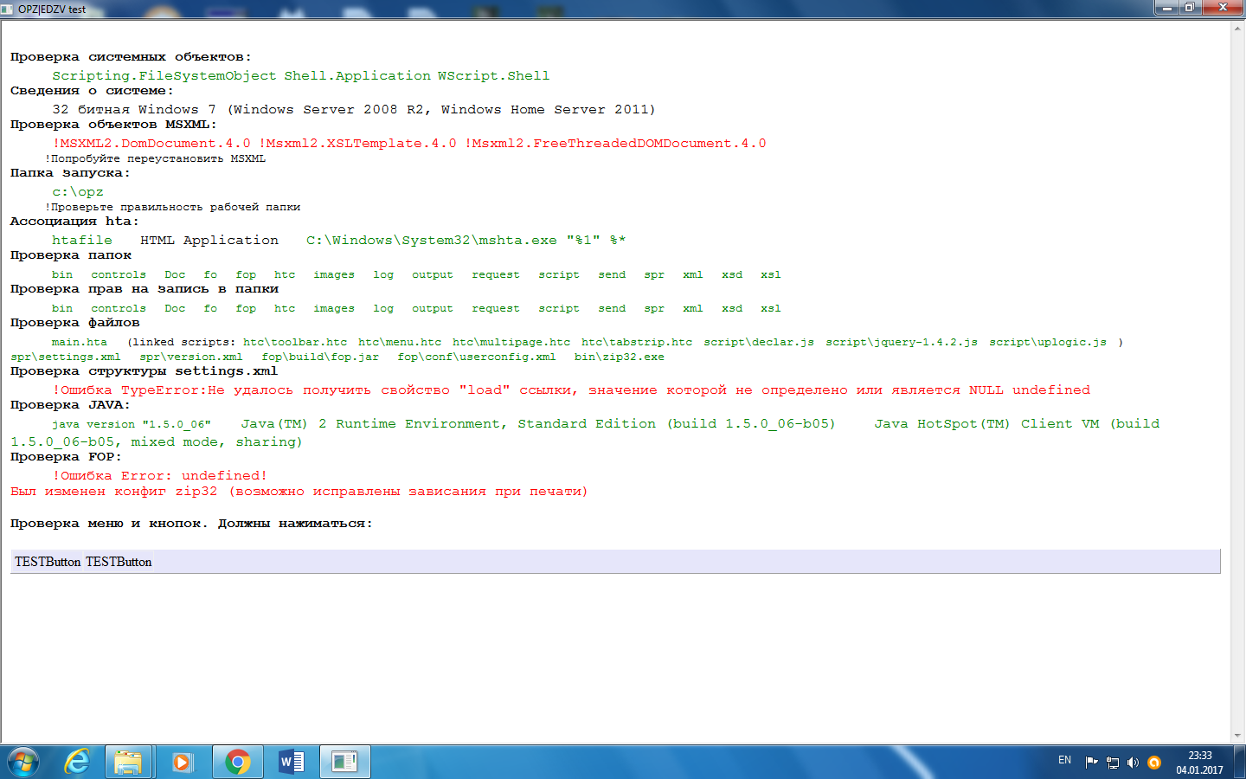The height and width of the screenshot is (779, 1246).
Task: Click the red !MSXML2.DomDocument.4.0 text
Action: (x=151, y=144)
